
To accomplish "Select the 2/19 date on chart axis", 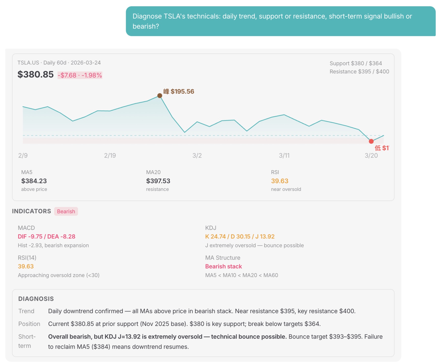I will 110,156.
